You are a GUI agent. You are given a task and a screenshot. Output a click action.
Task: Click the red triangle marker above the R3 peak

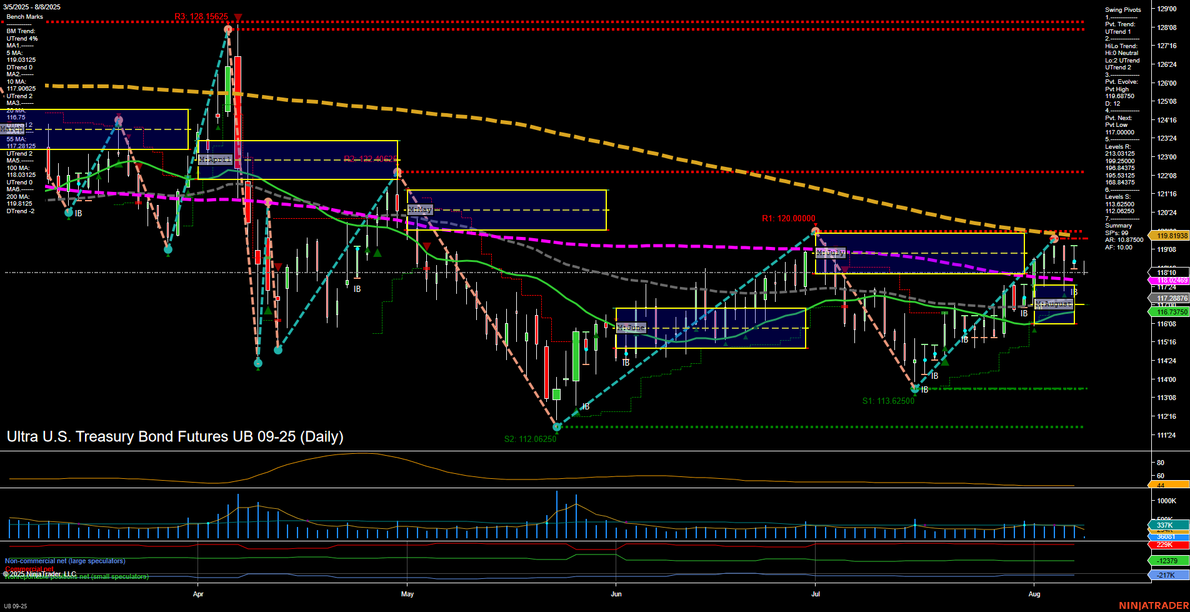coord(237,17)
